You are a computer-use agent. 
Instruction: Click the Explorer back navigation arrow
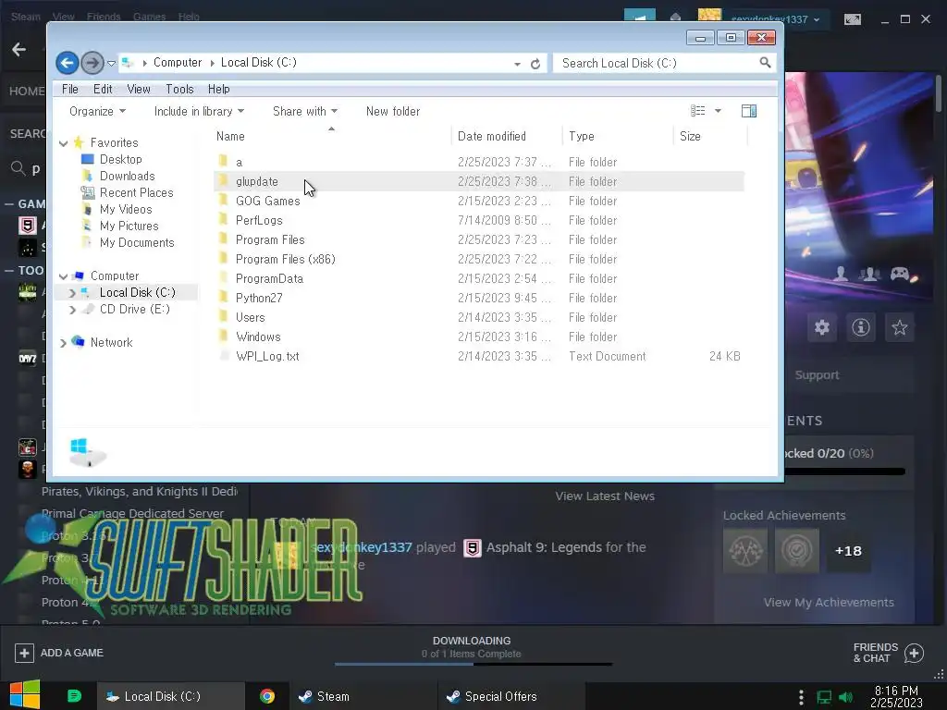pyautogui.click(x=67, y=63)
